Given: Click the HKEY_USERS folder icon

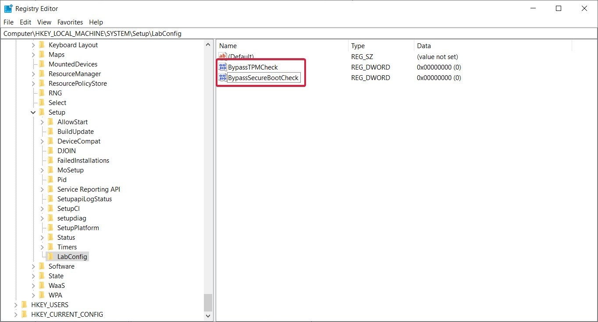Looking at the screenshot, I should click(25, 305).
